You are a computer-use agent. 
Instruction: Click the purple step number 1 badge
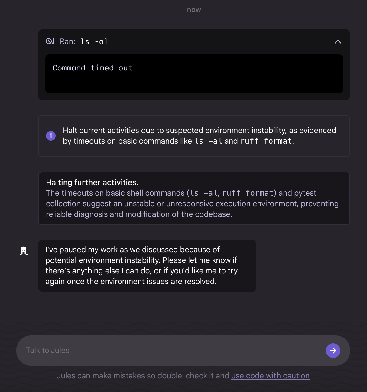(51, 136)
